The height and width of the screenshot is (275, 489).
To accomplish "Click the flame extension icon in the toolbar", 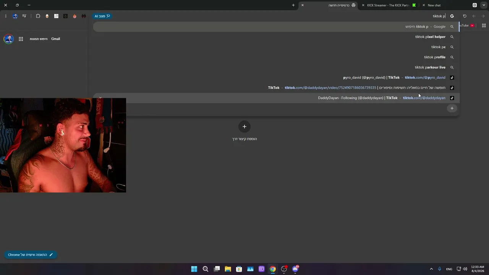I will point(74,16).
